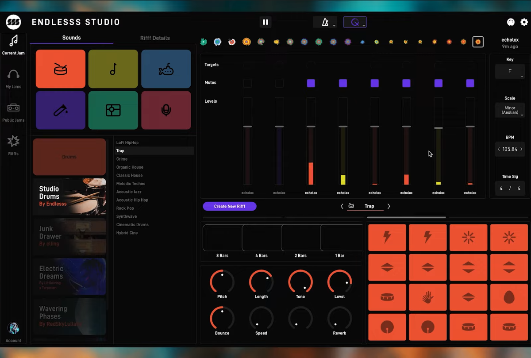This screenshot has height=358, width=531.
Task: Pause playback with the pause button
Action: (x=265, y=22)
